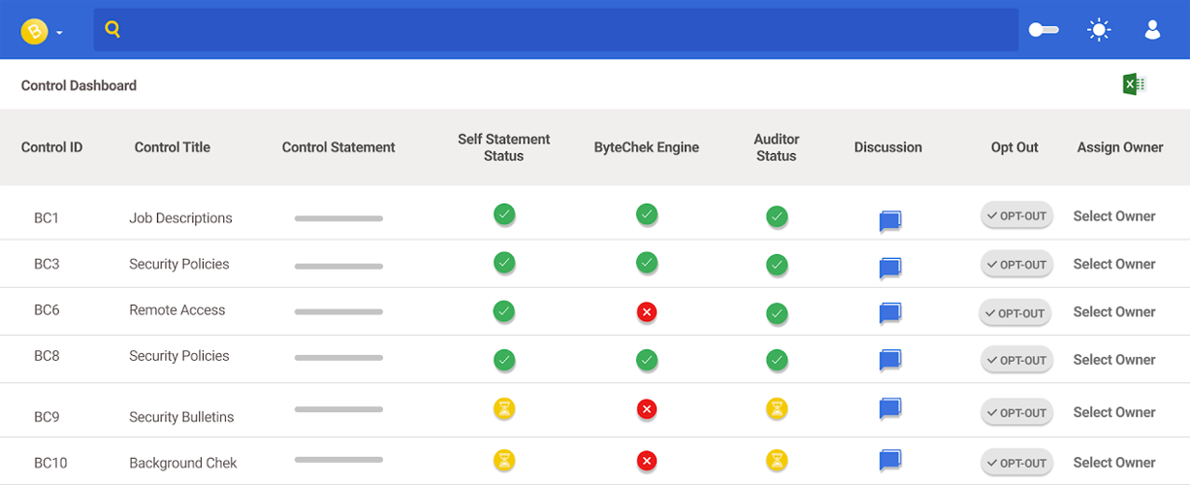
Task: Click BC6 ByteChek Engine red cross
Action: 647,311
